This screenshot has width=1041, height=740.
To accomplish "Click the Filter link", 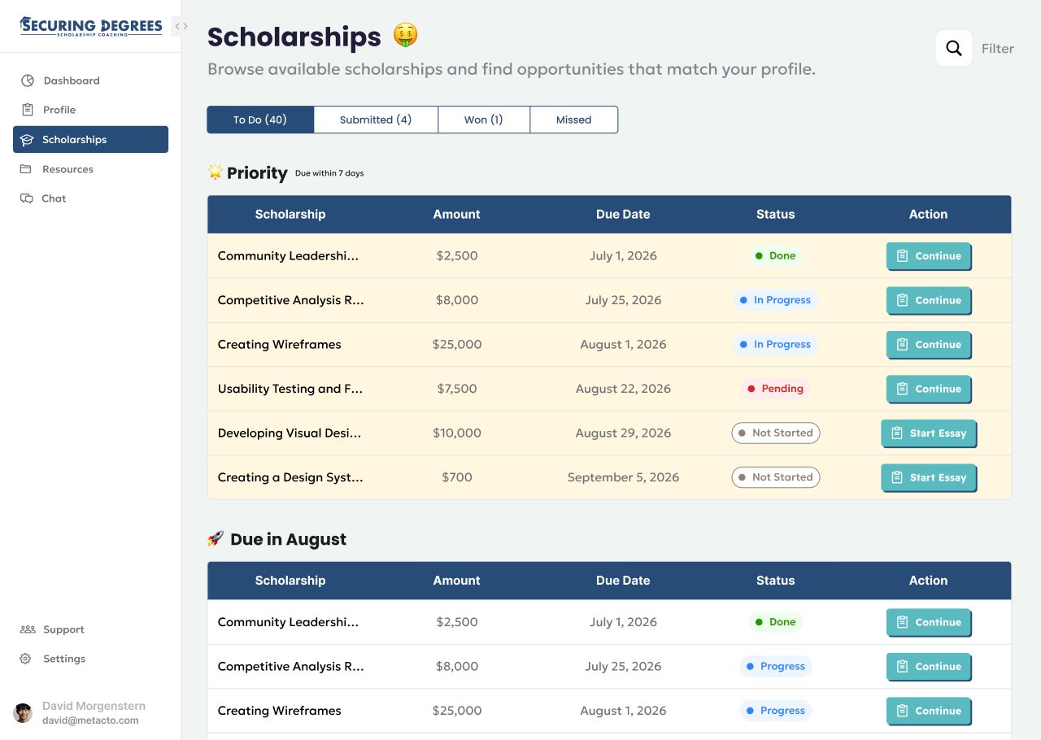I will tap(997, 49).
